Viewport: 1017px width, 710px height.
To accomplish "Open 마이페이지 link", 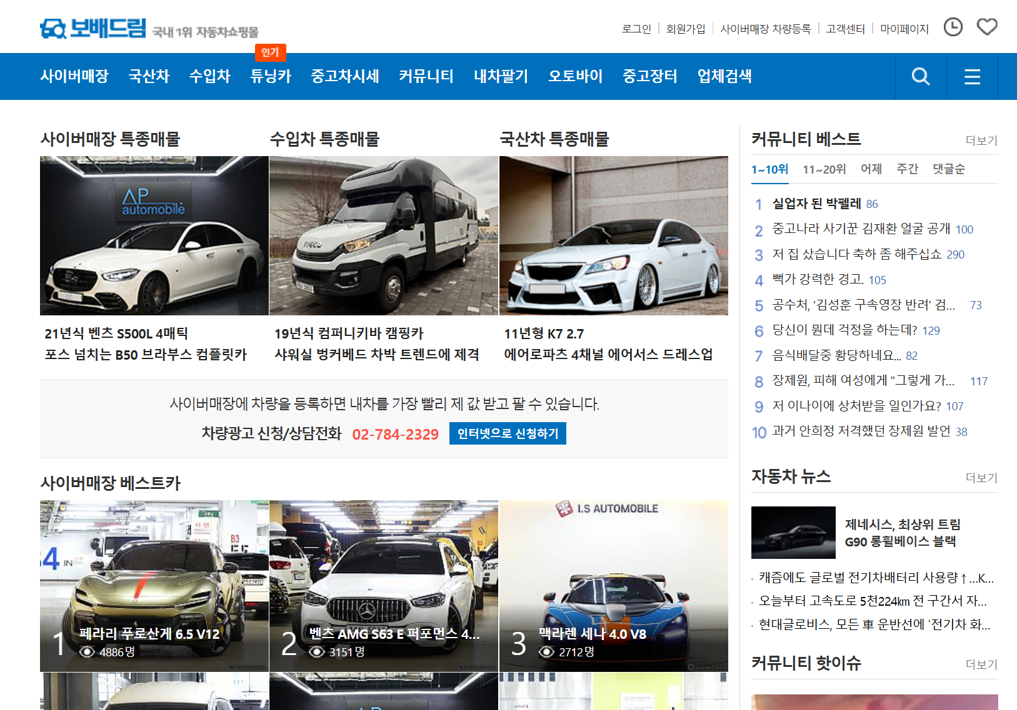I will (904, 29).
